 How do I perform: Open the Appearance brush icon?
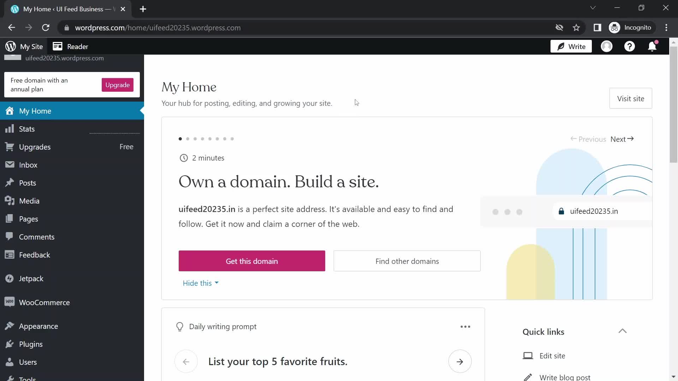(10, 326)
